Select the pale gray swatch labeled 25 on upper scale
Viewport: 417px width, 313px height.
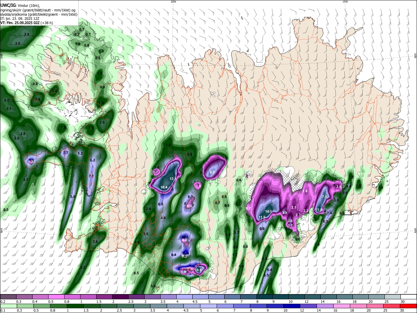coord(393,297)
